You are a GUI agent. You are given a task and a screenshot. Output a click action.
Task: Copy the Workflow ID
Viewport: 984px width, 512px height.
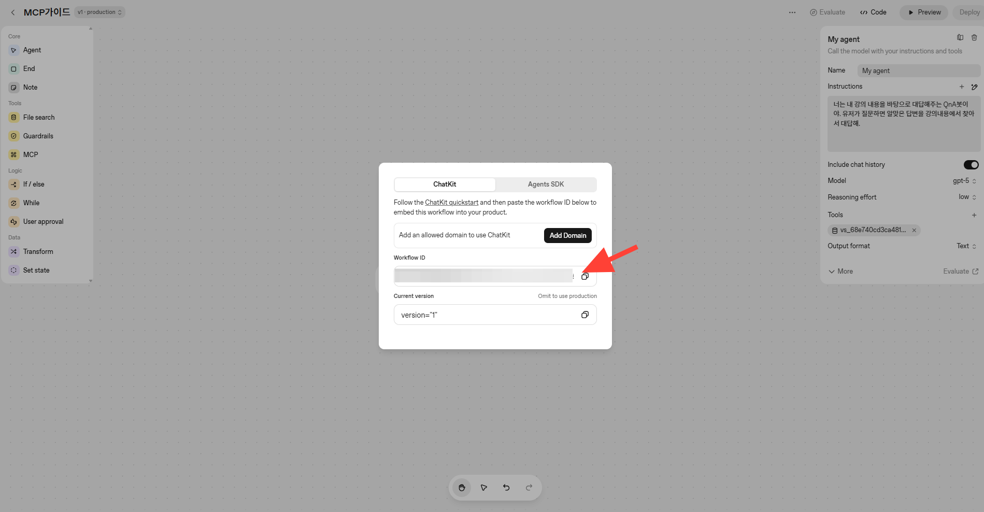(x=584, y=276)
